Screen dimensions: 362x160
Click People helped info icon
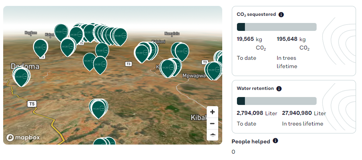tap(275, 141)
